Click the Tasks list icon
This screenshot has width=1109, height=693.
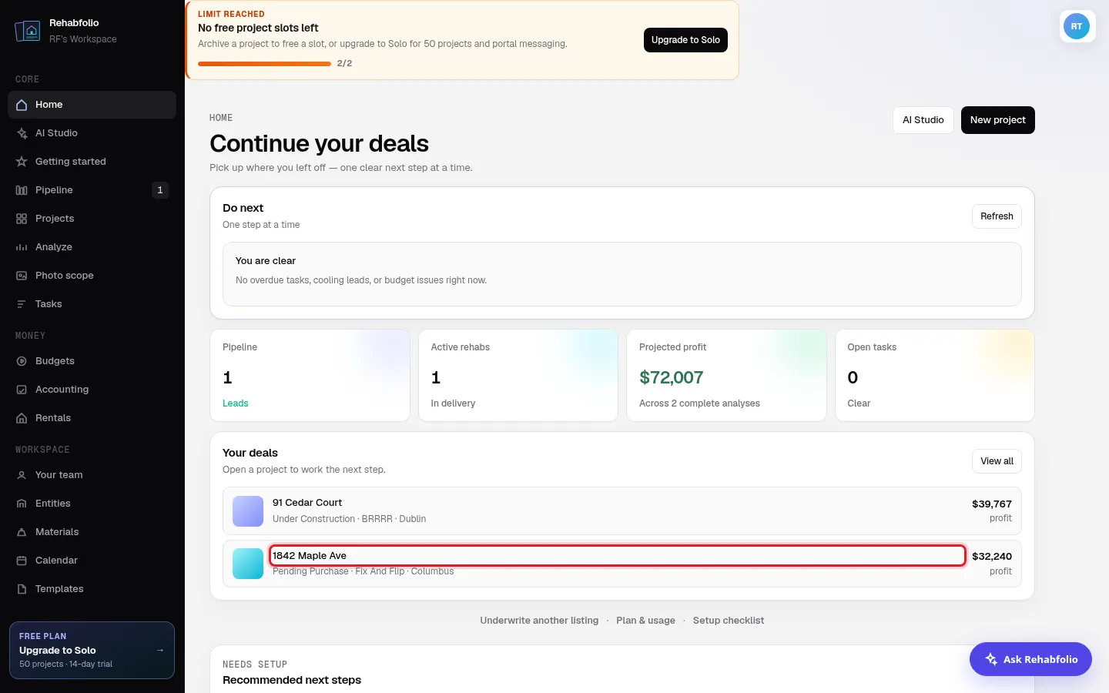click(x=22, y=304)
